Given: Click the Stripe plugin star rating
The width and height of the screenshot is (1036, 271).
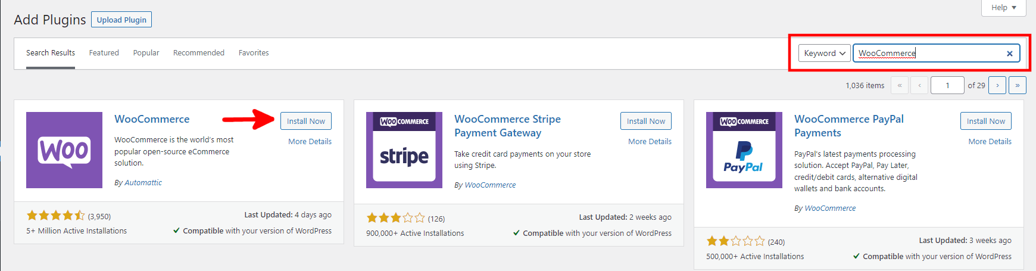Looking at the screenshot, I should click(x=396, y=218).
